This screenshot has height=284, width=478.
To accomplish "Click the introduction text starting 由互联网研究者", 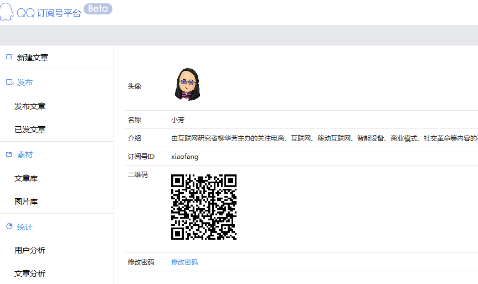I will point(325,138).
